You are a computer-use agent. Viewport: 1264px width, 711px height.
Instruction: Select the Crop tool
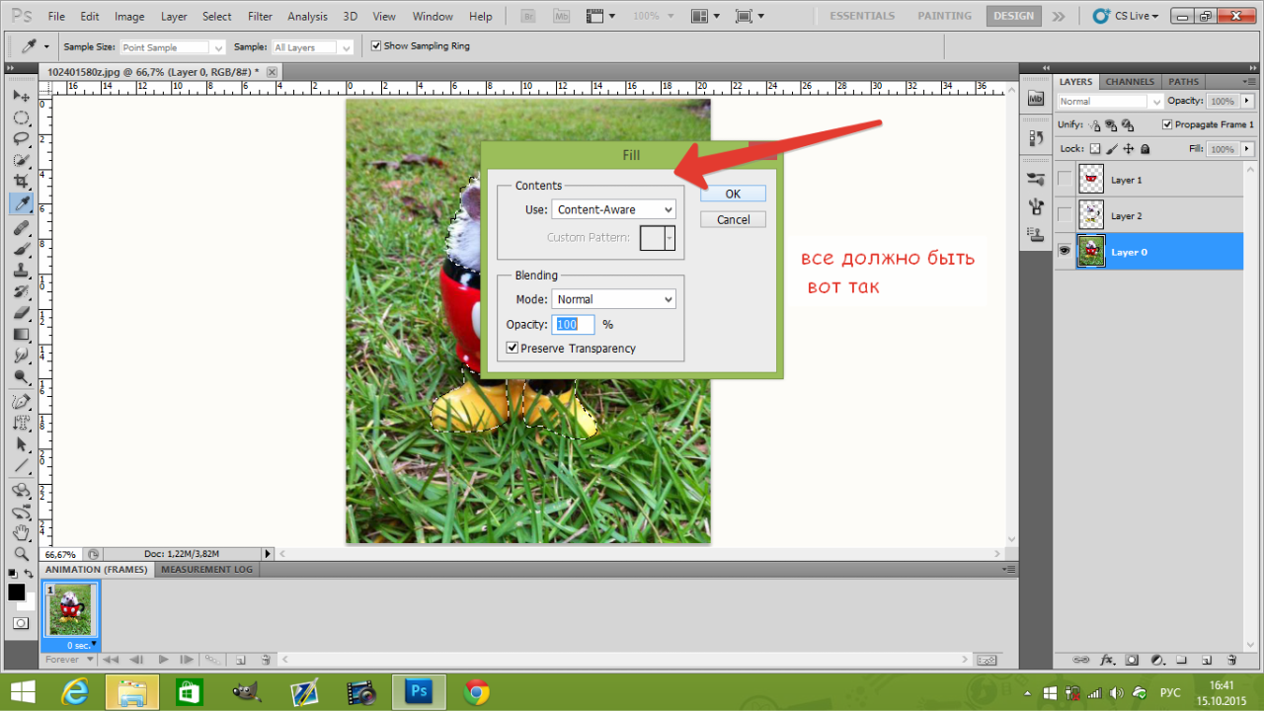click(x=20, y=182)
